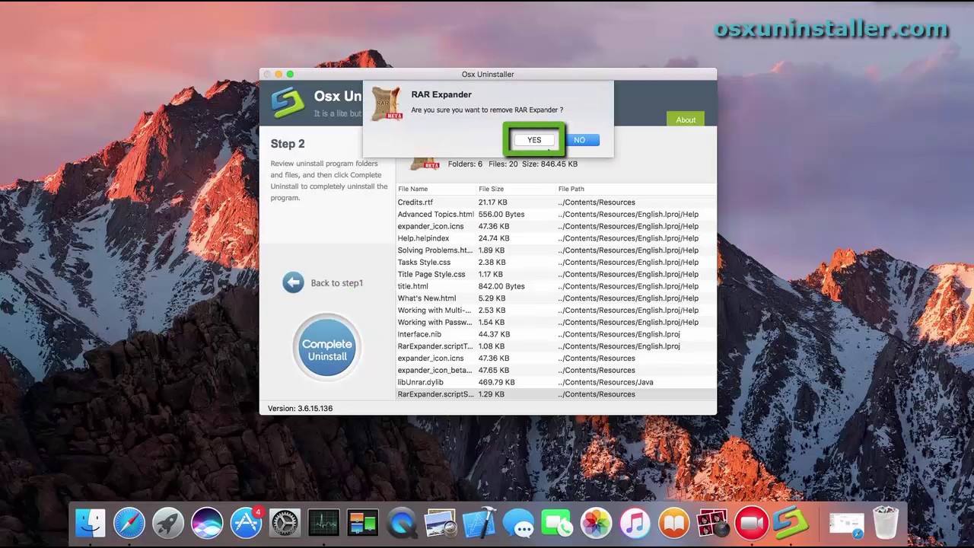
Task: Open Safari from the dock
Action: click(x=129, y=524)
